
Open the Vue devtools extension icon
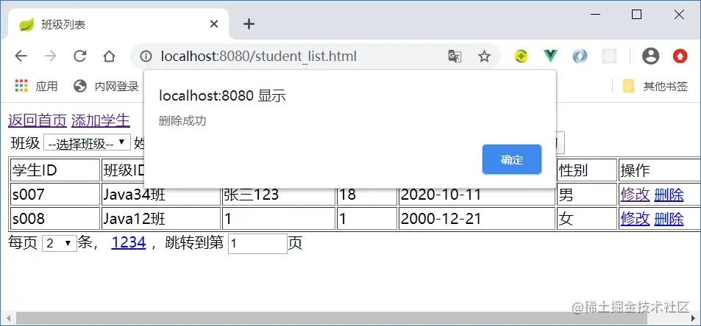click(x=550, y=57)
